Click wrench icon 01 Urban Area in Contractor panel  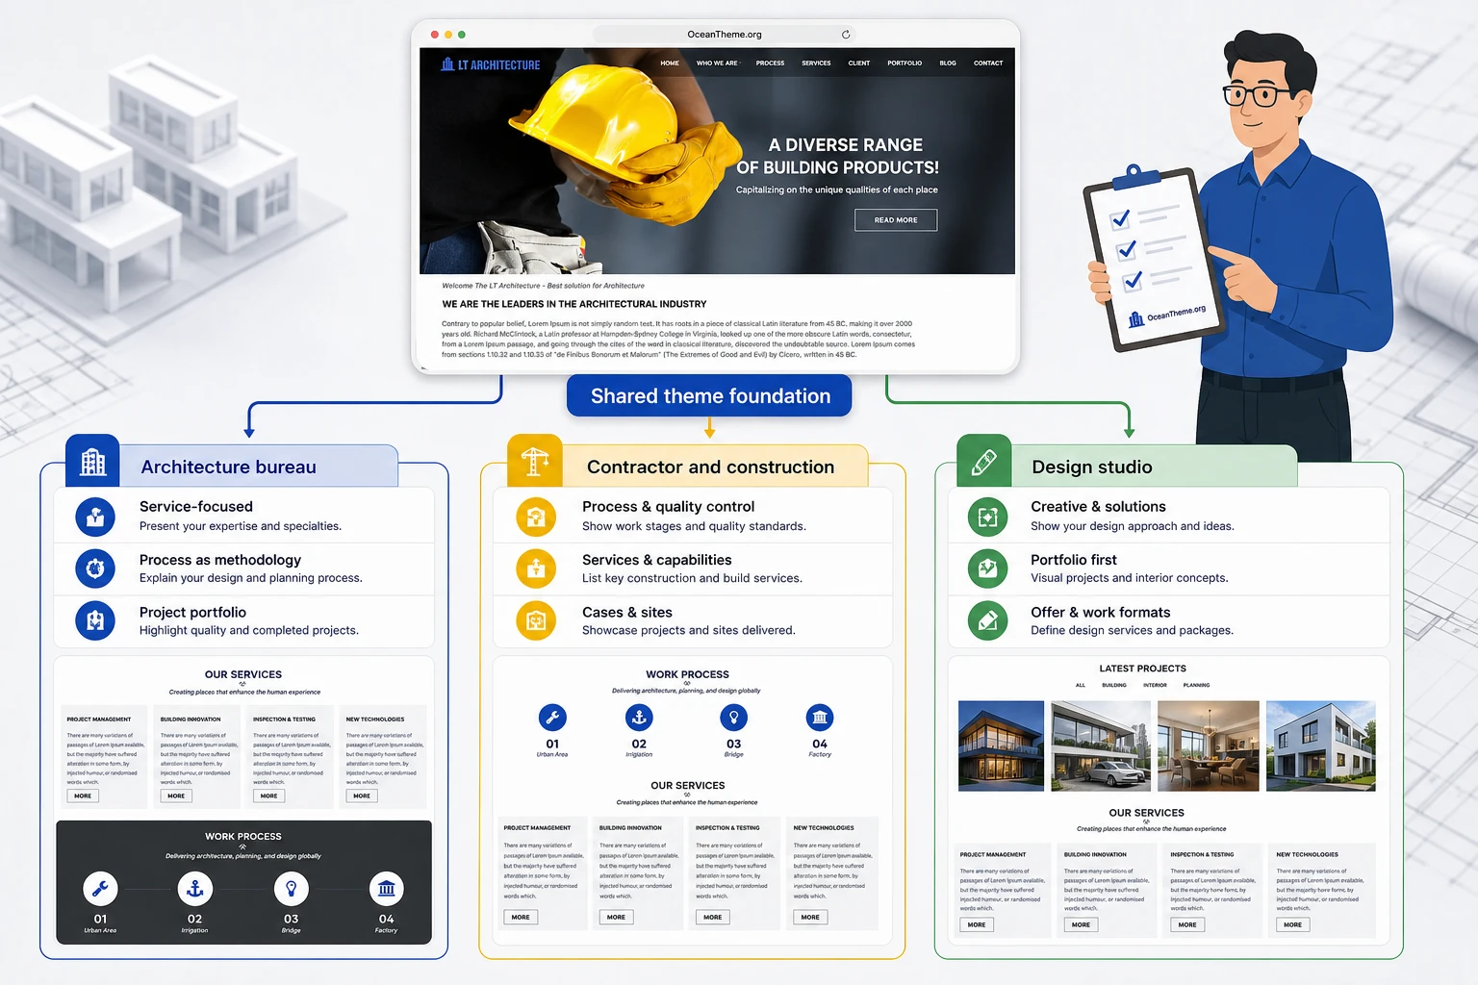[552, 718]
